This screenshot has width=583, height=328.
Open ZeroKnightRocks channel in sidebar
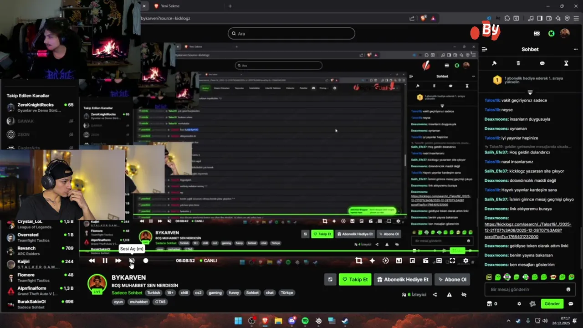click(x=40, y=108)
